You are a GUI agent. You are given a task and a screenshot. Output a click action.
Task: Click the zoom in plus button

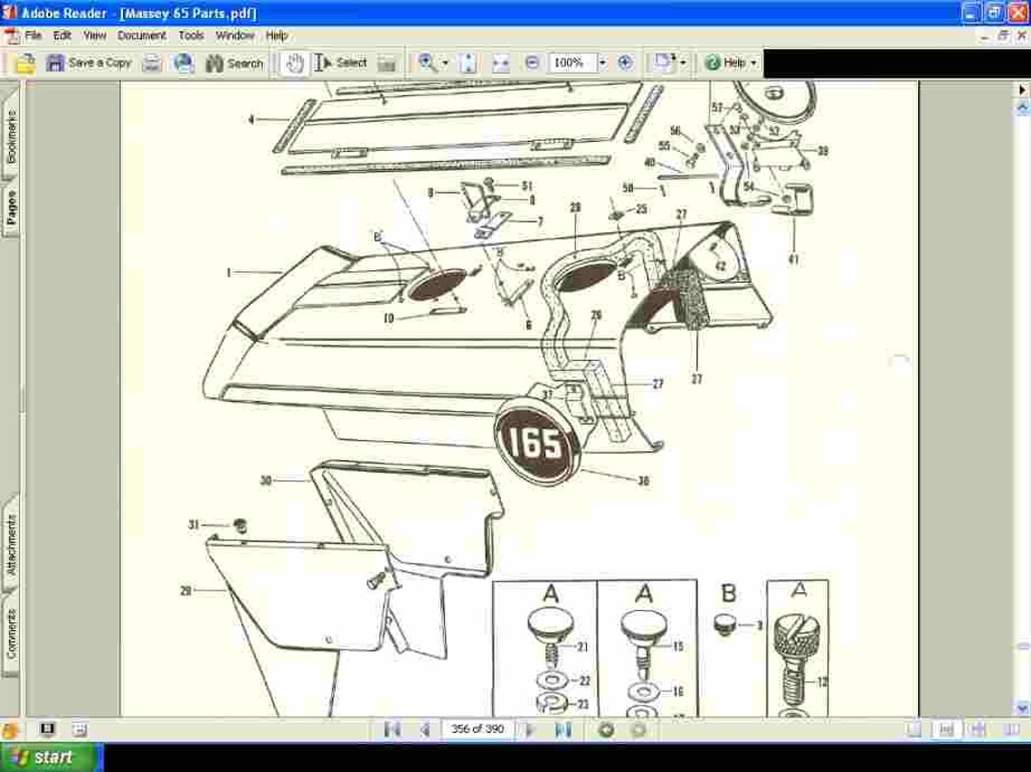click(x=625, y=63)
